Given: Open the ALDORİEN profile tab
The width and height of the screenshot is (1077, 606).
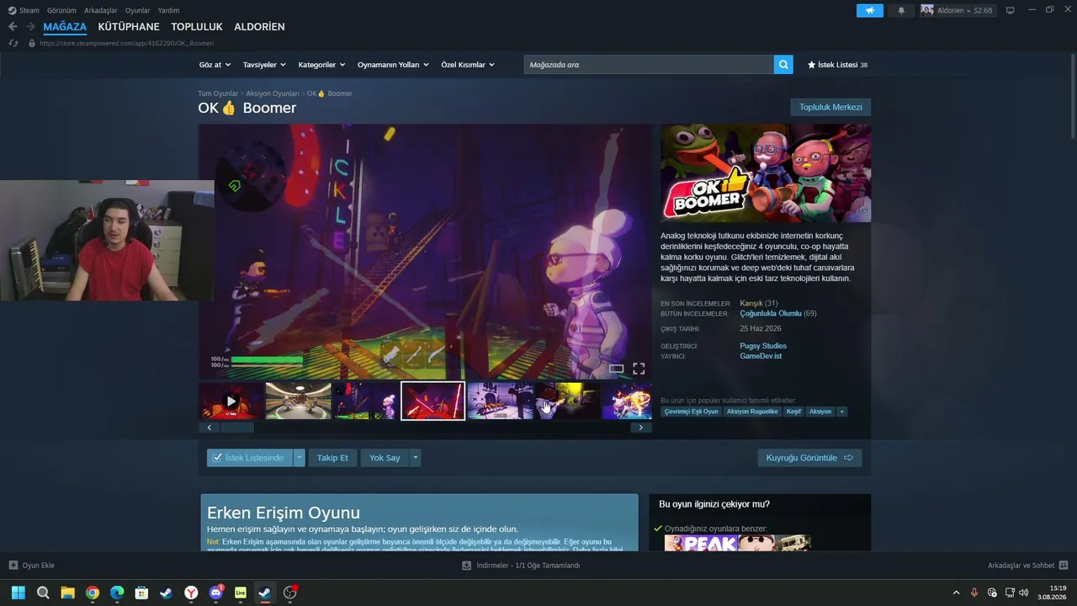Looking at the screenshot, I should click(259, 27).
